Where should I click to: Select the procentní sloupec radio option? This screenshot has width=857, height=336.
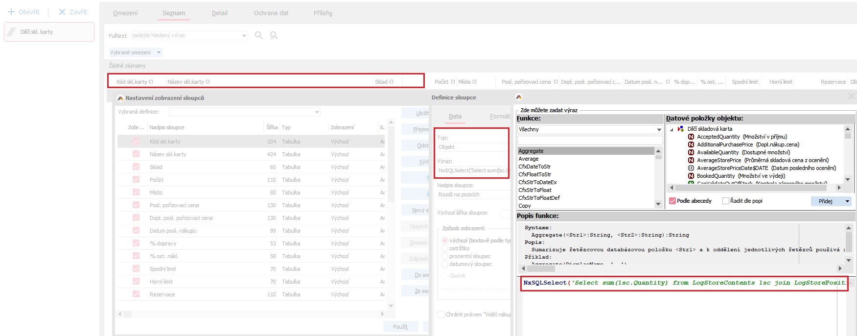[445, 256]
